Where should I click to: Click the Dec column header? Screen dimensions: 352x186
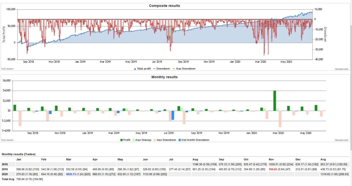(298, 159)
